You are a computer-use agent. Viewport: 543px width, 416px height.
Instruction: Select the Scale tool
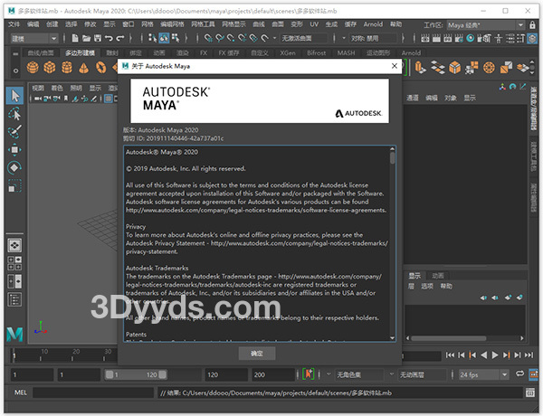point(15,186)
